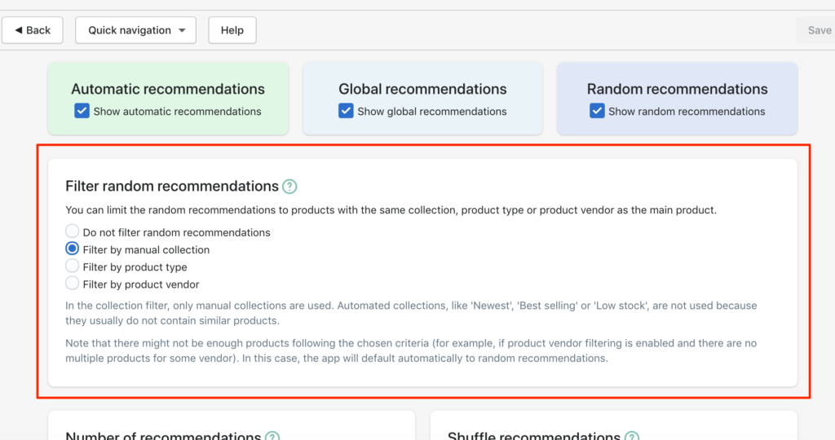Open the Quick navigation dropdown
835x440 pixels.
[136, 30]
